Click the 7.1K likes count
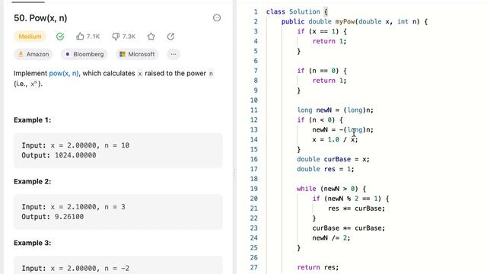 pos(93,37)
